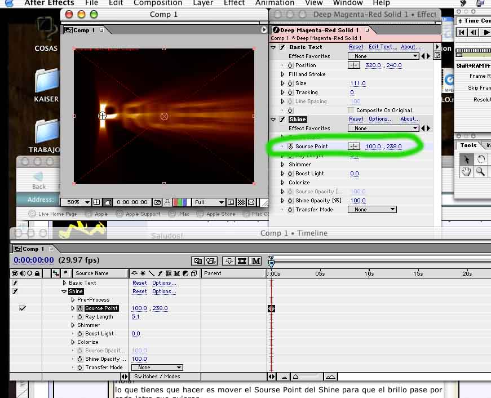Select Comp 1 tab in timeline window
This screenshot has width=491, height=398.
33,249
